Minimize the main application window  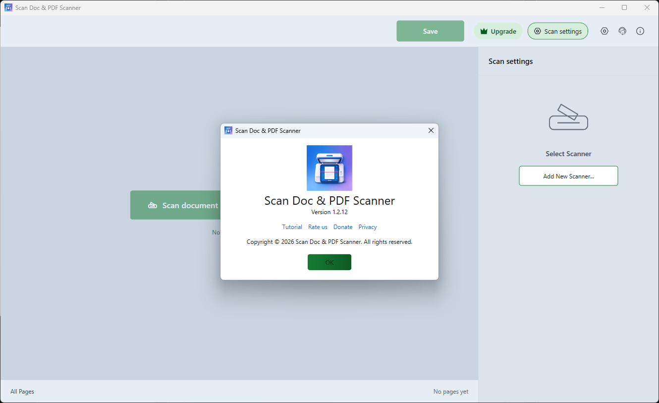coord(602,7)
